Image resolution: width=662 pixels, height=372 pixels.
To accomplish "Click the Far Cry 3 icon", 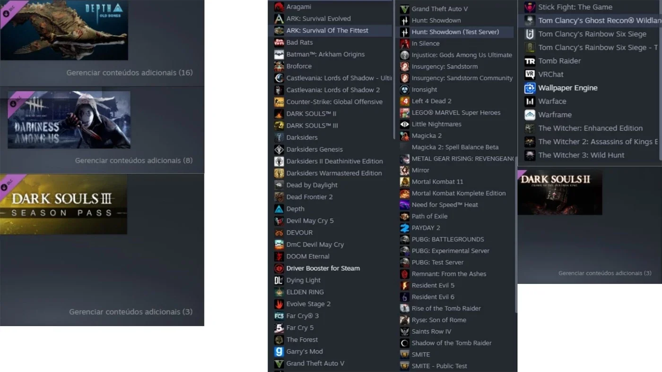I will (279, 316).
